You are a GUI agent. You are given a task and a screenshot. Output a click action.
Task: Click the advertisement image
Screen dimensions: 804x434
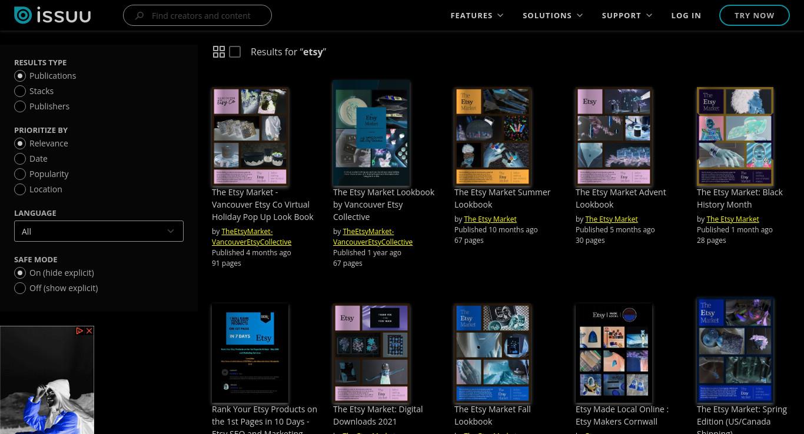(47, 380)
